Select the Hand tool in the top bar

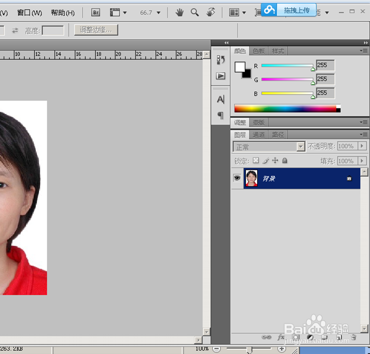(x=179, y=12)
